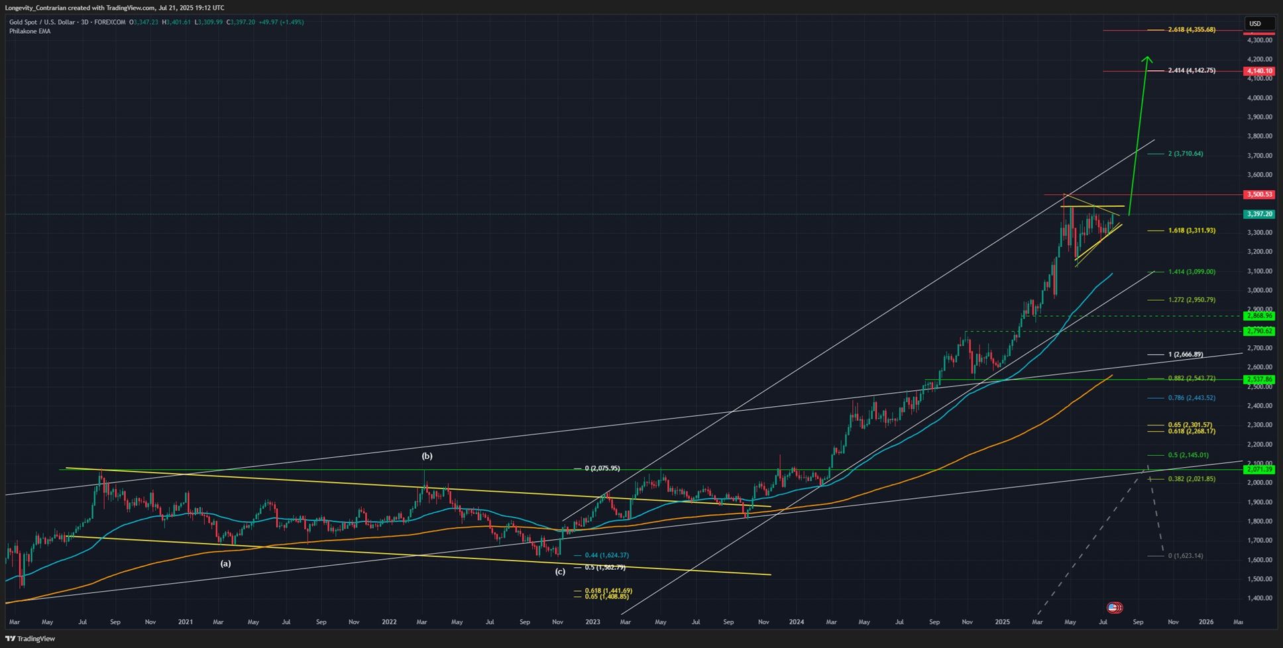
Task: Click the green 2,537.86 price tag
Action: click(x=1259, y=380)
